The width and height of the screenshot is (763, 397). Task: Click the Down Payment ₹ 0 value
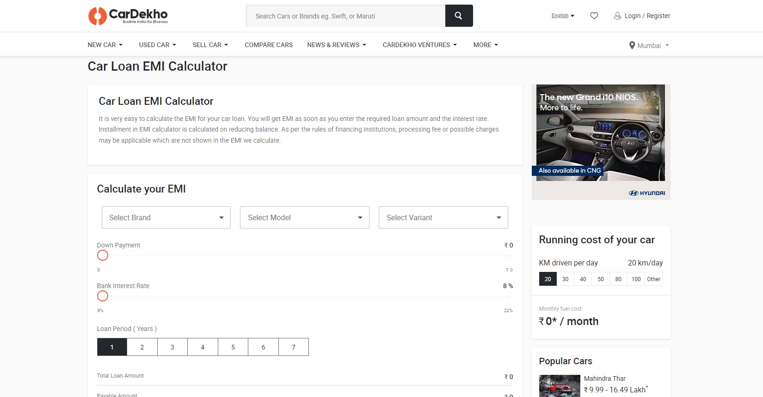click(509, 245)
